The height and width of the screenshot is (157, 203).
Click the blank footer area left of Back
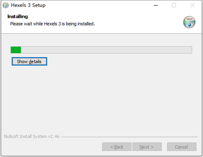(51, 147)
